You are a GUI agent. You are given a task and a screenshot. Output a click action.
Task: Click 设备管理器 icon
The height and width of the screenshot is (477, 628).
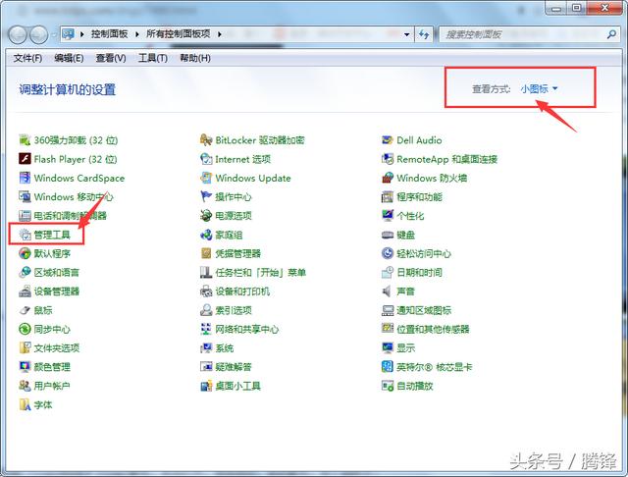pos(25,291)
